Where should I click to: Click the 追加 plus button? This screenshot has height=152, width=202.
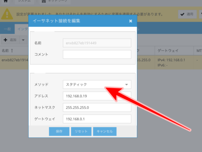[11, 40]
